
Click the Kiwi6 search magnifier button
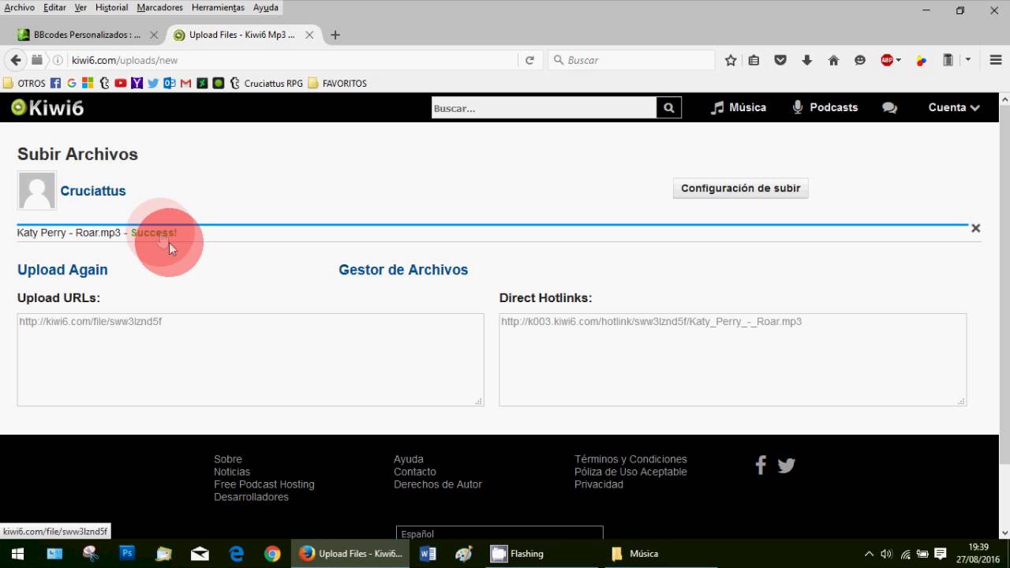(x=668, y=108)
